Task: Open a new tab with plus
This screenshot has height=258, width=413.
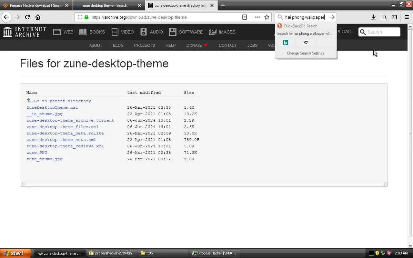Action: pyautogui.click(x=223, y=5)
